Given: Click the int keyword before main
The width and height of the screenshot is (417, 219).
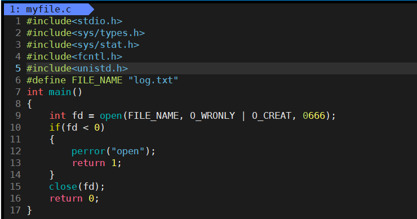Looking at the screenshot, I should coord(35,92).
